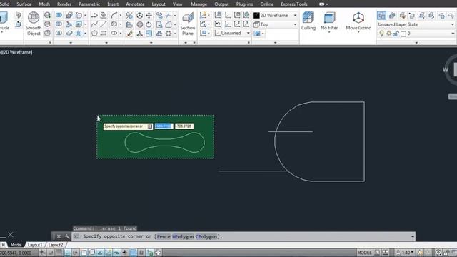Select the Solid Subtract tool
This screenshot has width=457, height=257.
[59, 24]
